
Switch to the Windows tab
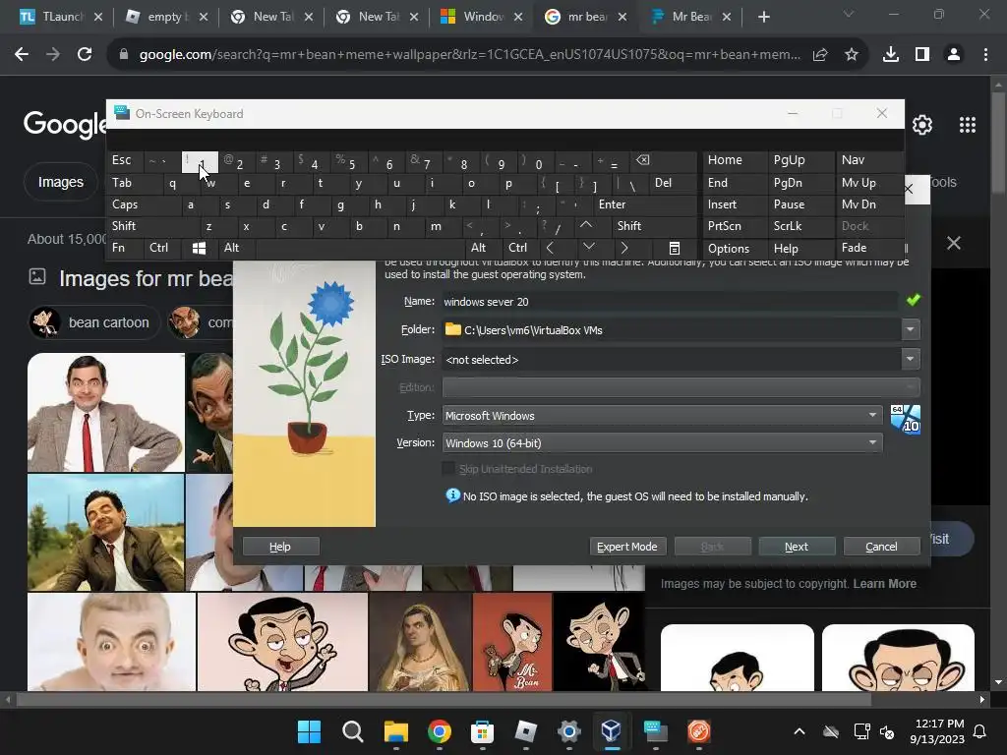click(482, 17)
